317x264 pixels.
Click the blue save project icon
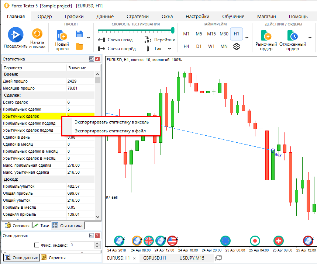click(79, 34)
